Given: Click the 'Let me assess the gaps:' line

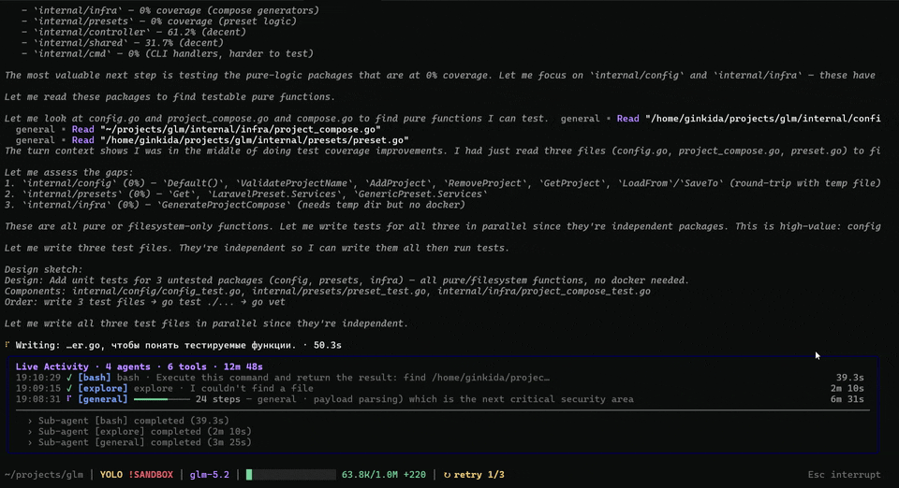Looking at the screenshot, I should pyautogui.click(x=68, y=172).
